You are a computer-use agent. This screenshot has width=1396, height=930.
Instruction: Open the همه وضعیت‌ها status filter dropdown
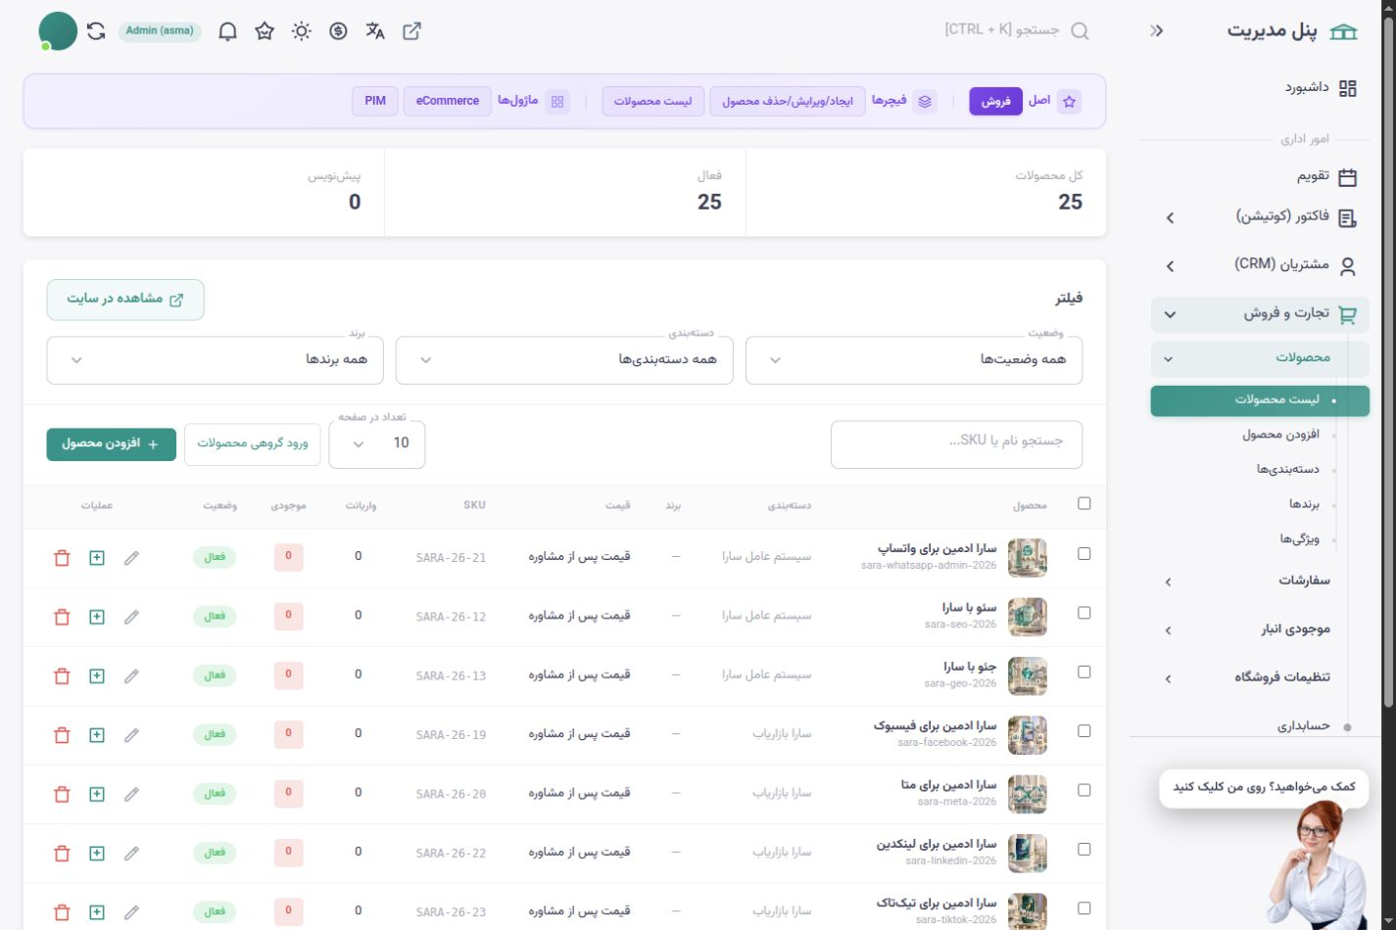pos(914,360)
